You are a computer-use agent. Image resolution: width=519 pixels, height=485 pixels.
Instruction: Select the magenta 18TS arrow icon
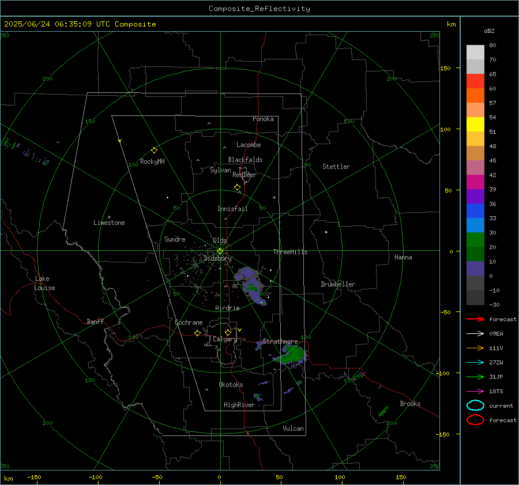point(475,392)
